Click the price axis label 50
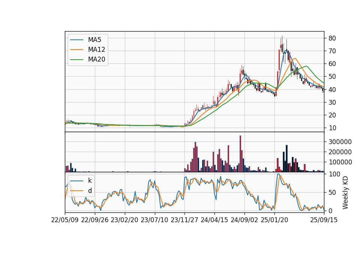360x259 pixels. (x=332, y=77)
